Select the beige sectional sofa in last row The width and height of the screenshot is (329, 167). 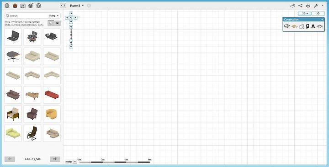tap(52, 133)
